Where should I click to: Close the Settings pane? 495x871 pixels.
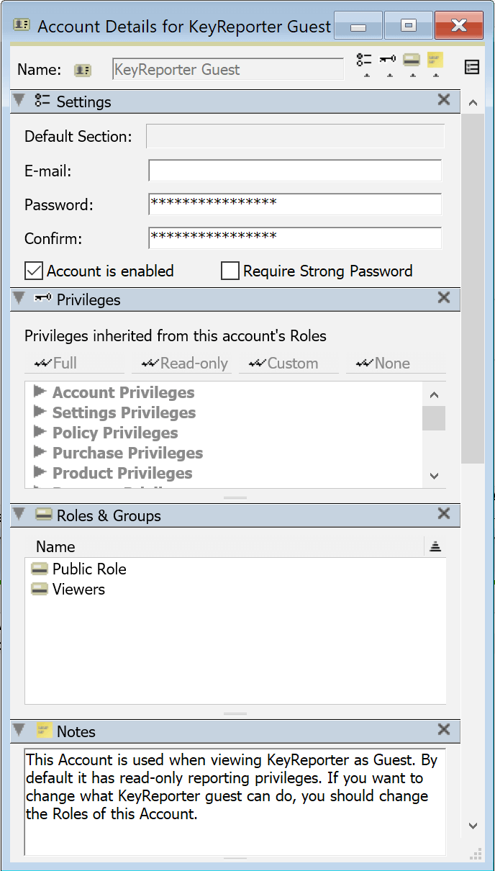click(x=444, y=100)
